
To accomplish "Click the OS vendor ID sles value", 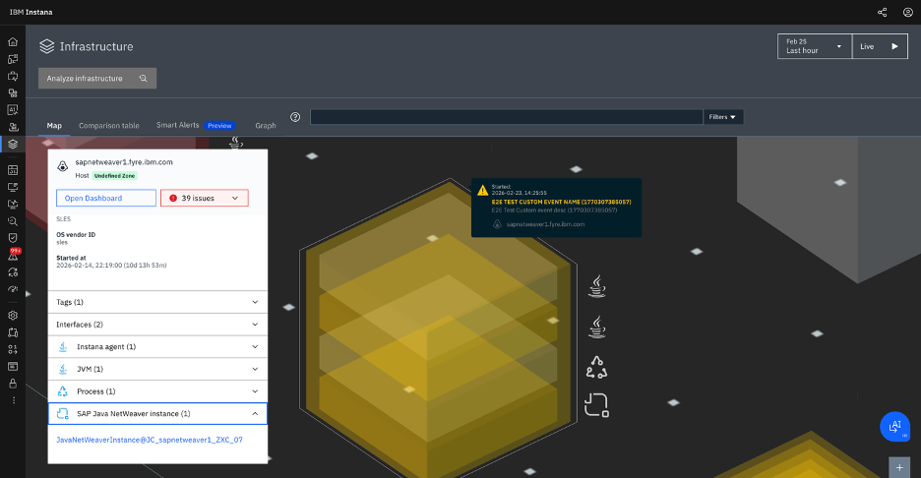I will pos(62,242).
